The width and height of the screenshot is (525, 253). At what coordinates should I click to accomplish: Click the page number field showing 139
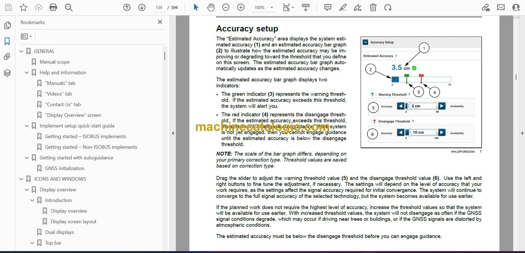pyautogui.click(x=159, y=7)
